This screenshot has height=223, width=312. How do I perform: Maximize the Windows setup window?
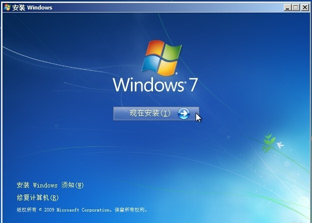click(295, 8)
